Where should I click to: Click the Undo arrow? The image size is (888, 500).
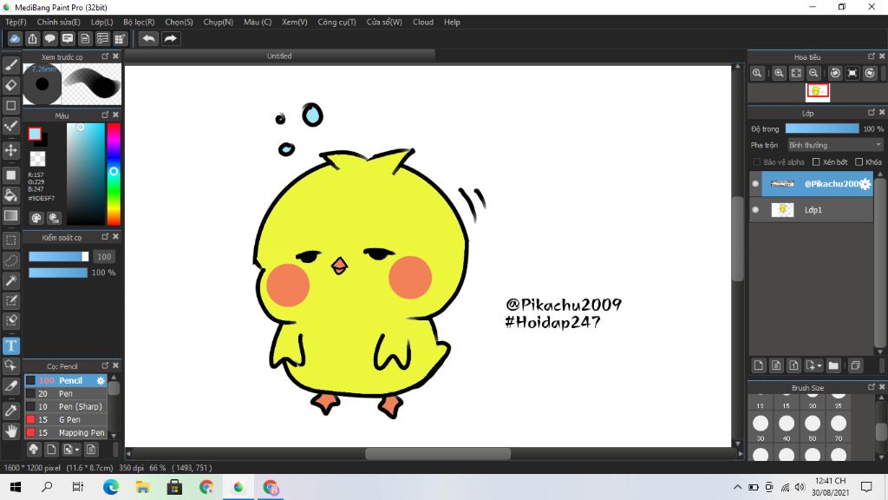click(149, 38)
